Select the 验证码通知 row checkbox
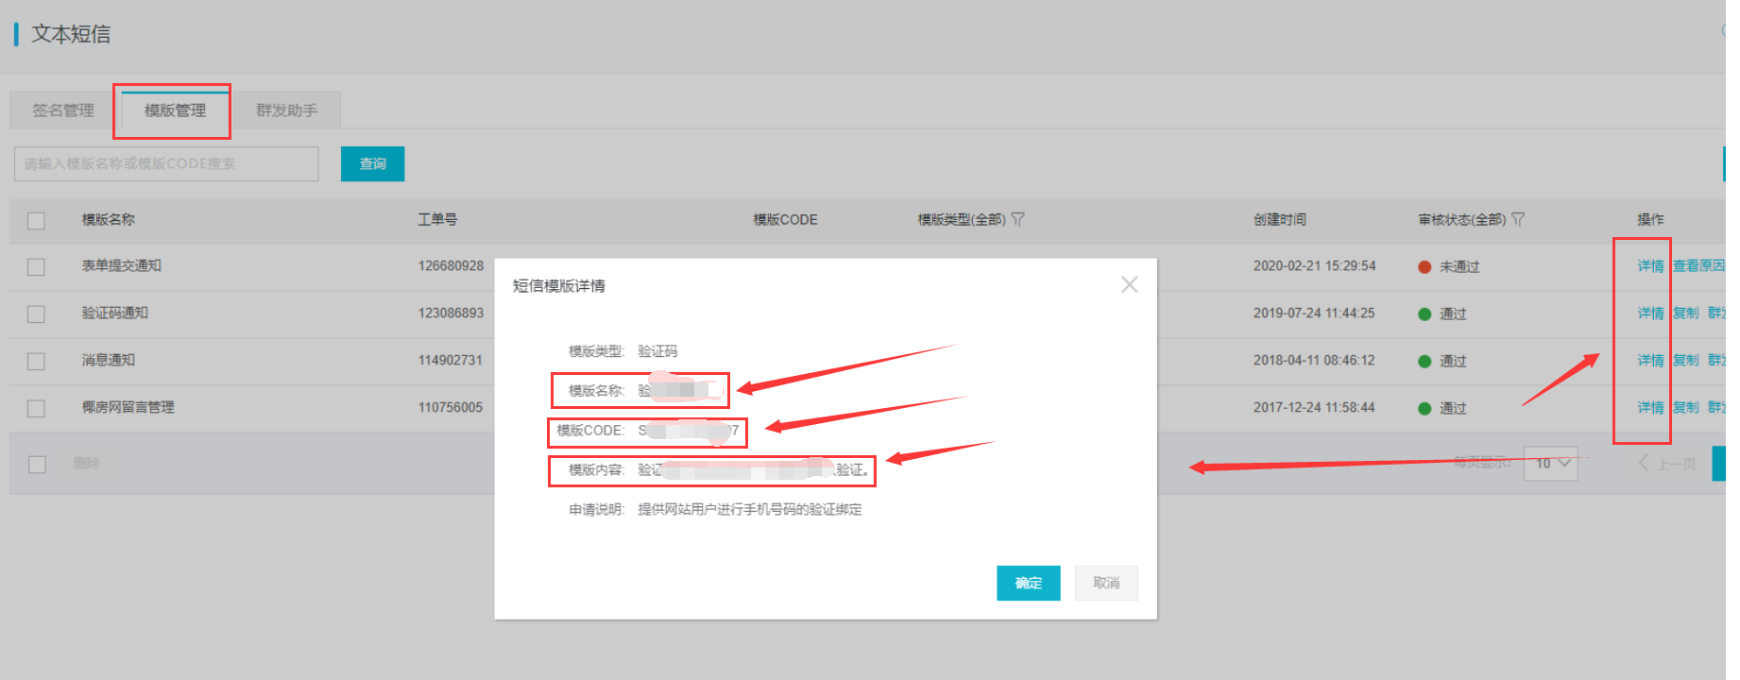The height and width of the screenshot is (680, 1740). (37, 314)
